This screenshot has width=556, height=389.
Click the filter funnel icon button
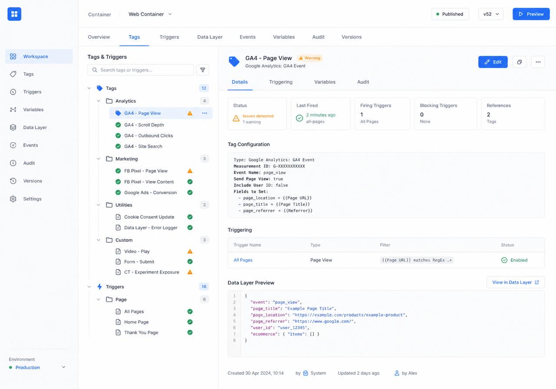(202, 70)
